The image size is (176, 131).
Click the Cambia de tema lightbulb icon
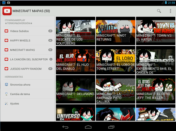tap(7, 94)
